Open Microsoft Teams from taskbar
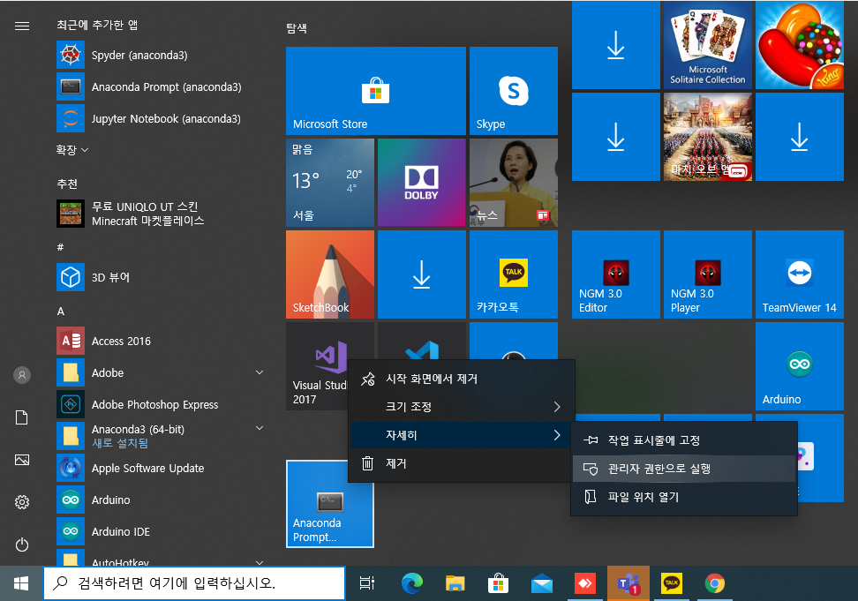This screenshot has width=858, height=601. 628,583
